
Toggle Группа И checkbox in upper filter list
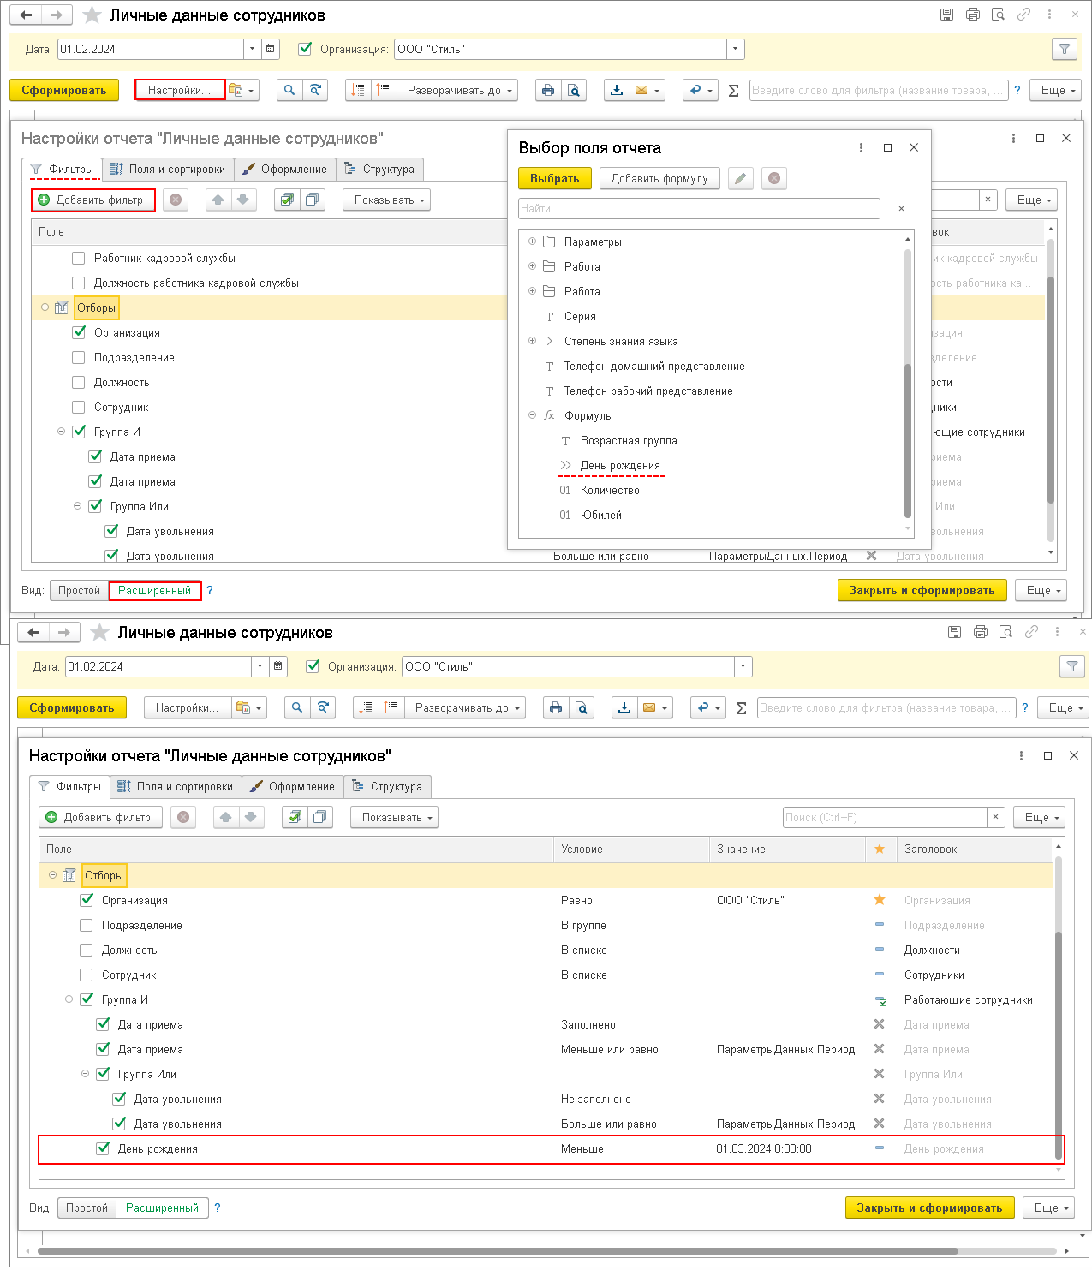pyautogui.click(x=79, y=432)
